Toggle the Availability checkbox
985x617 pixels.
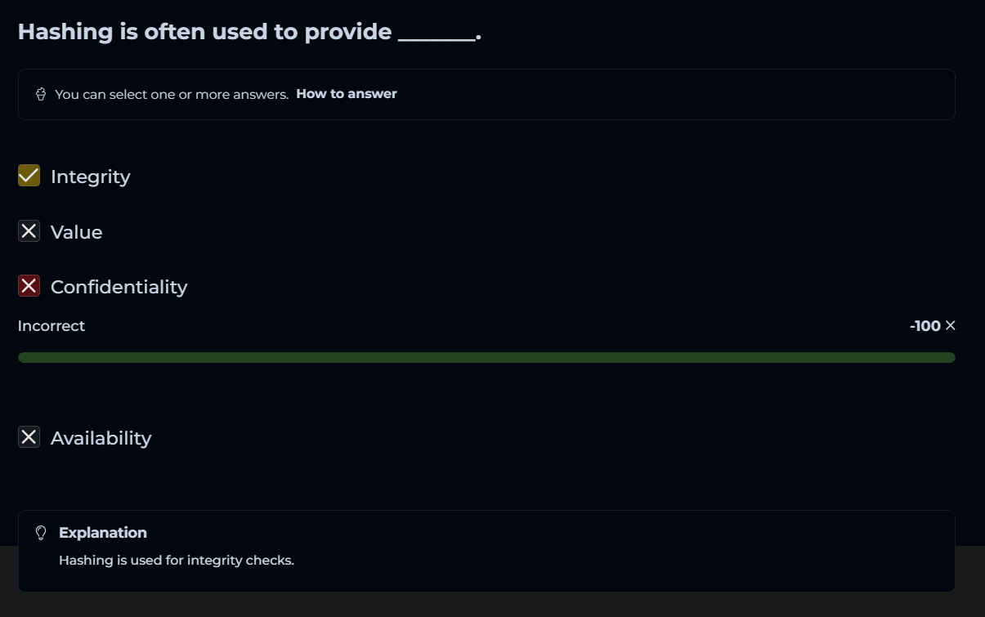tap(29, 437)
